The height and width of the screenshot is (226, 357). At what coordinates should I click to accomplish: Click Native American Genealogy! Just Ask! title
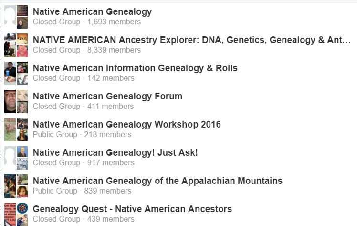(115, 153)
